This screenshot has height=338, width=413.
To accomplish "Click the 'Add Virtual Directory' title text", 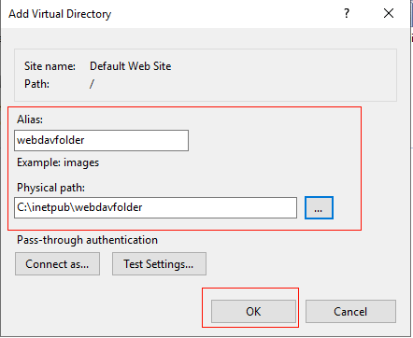I will pos(60,14).
